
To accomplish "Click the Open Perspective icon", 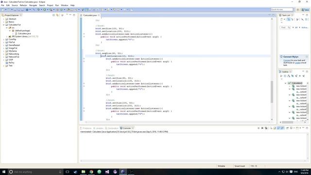I will coord(298,10).
